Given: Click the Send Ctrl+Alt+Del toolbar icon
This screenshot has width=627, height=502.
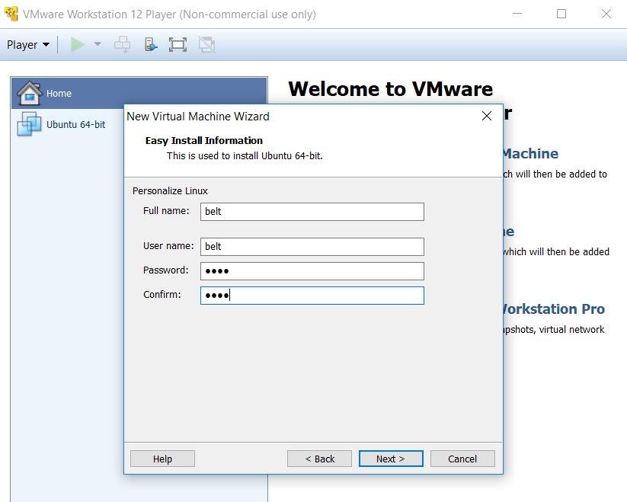Looking at the screenshot, I should (x=123, y=44).
